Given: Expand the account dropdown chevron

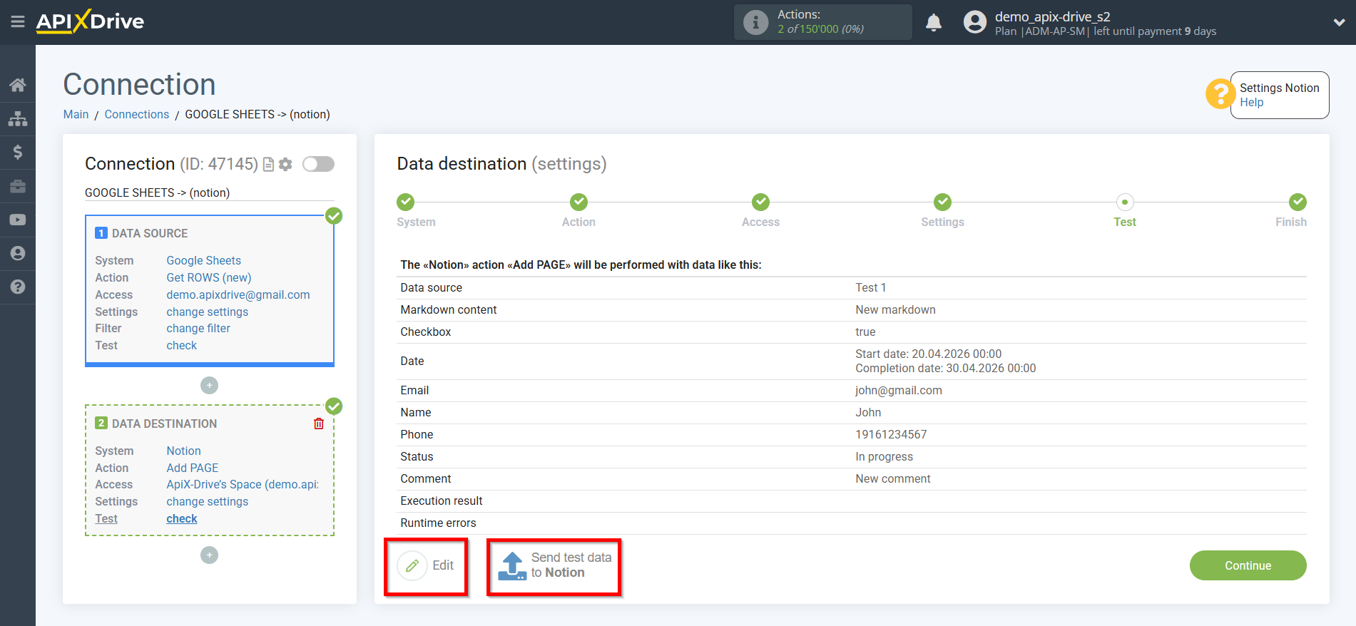Looking at the screenshot, I should 1339,22.
